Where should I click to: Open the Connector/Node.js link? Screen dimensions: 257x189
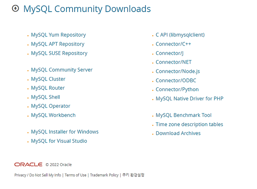click(178, 72)
